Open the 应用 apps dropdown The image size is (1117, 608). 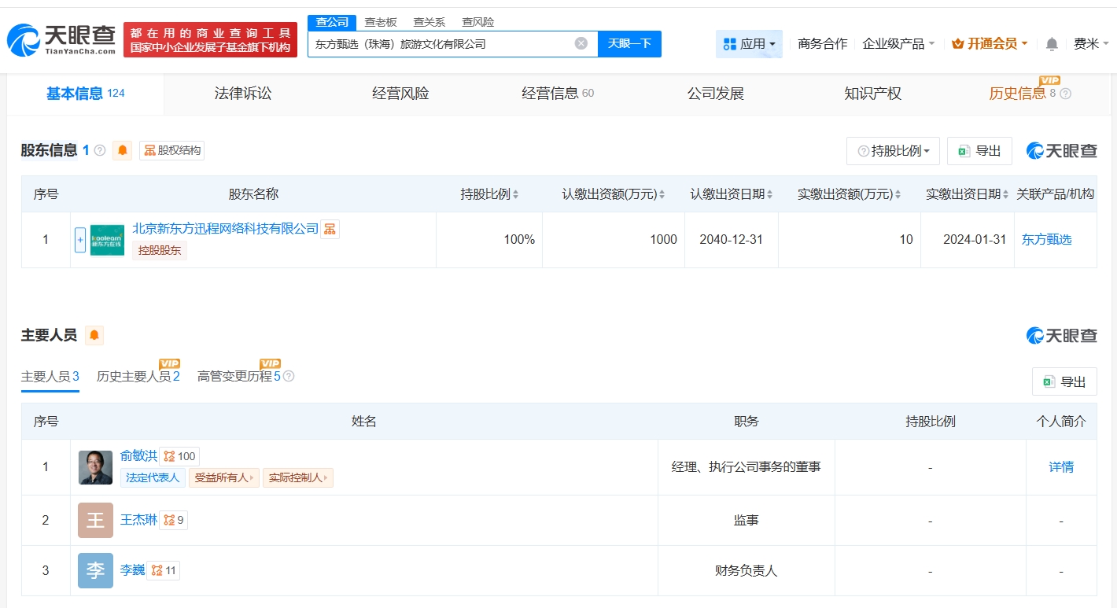[748, 44]
